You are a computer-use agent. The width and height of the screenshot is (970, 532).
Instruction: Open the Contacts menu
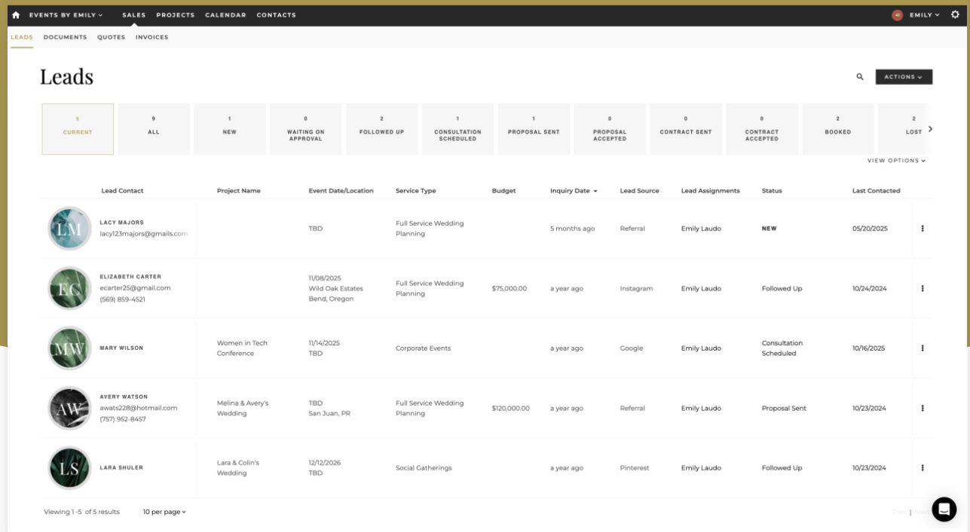(x=276, y=15)
